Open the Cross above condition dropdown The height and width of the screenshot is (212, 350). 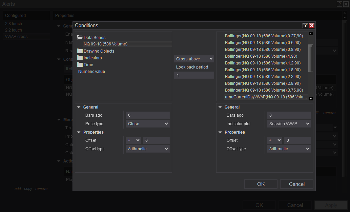[194, 59]
